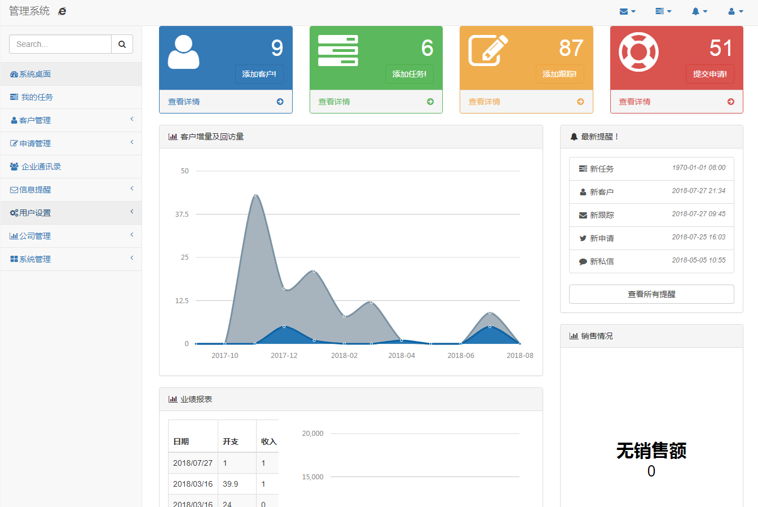Open the bell notifications dropdown
Image resolution: width=758 pixels, height=507 pixels.
point(699,11)
